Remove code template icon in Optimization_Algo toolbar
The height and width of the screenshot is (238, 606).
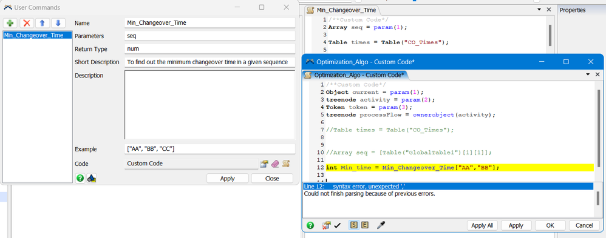(326, 226)
